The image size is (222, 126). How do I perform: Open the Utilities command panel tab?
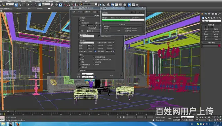(219, 14)
